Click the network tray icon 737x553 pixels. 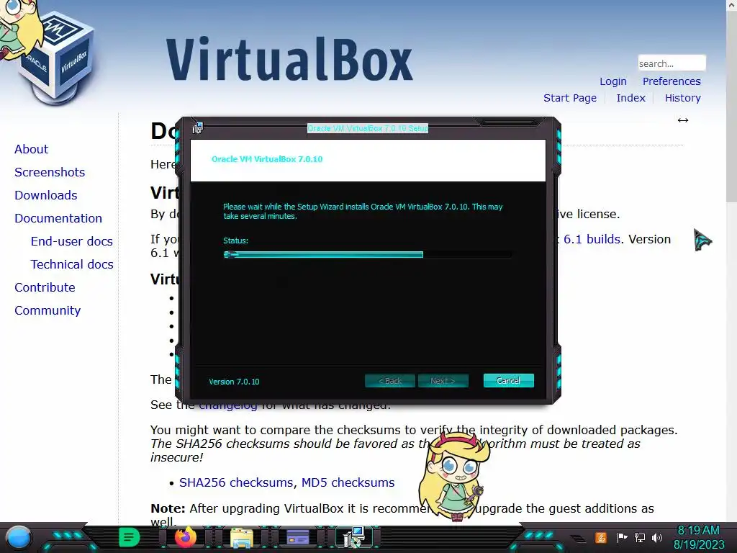[640, 537]
